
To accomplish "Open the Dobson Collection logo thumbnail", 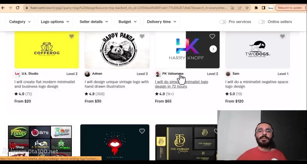I will (186, 142).
